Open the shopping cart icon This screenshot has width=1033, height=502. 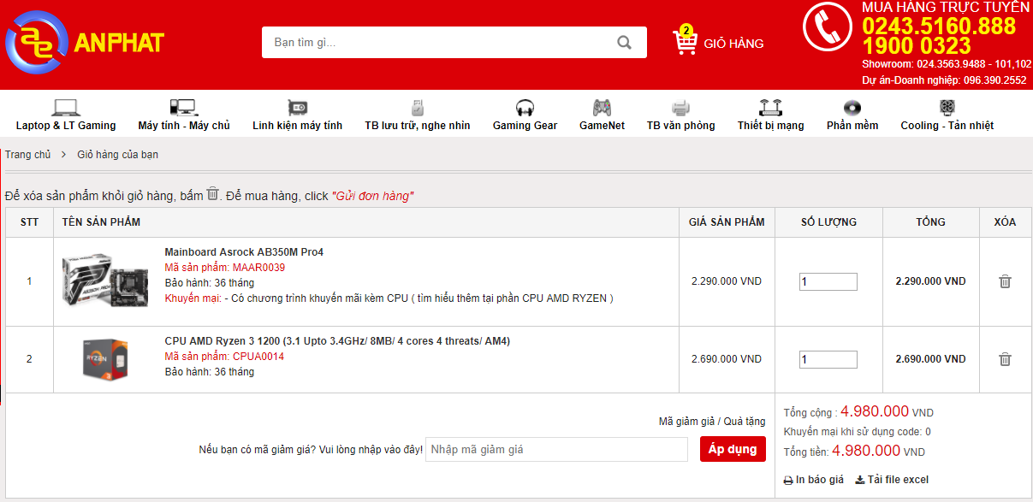coord(685,42)
